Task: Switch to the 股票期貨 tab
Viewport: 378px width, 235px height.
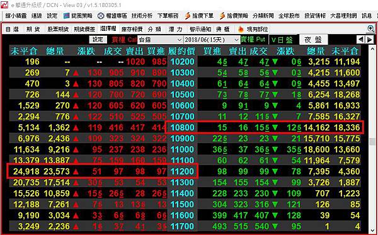Action: pyautogui.click(x=58, y=30)
